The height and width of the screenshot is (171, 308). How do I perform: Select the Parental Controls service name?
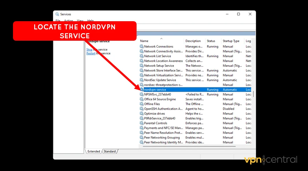click(156, 123)
